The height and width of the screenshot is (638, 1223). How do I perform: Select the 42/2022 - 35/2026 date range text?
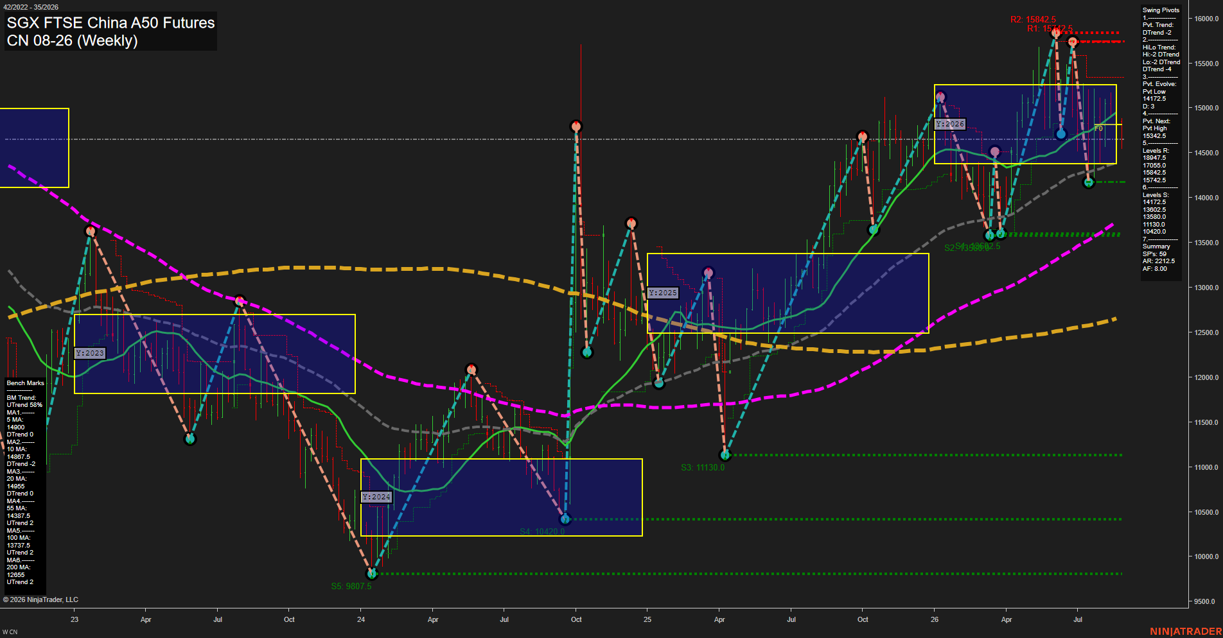coord(31,7)
